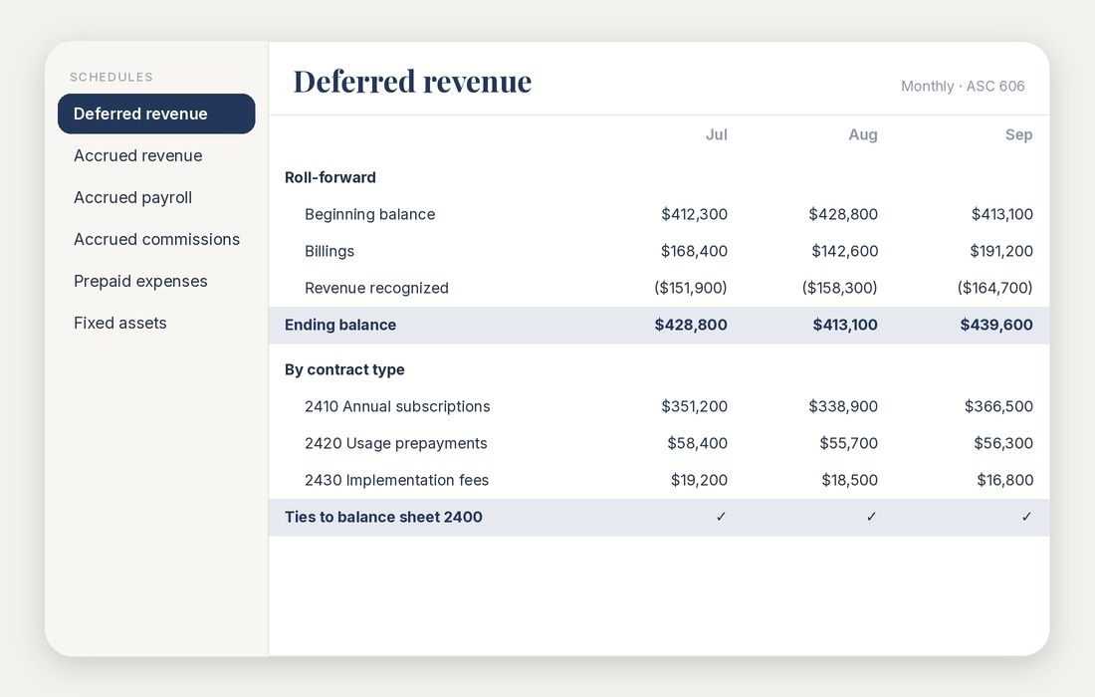Click Sep ending balance $439,600
This screenshot has width=1095, height=697.
996,325
